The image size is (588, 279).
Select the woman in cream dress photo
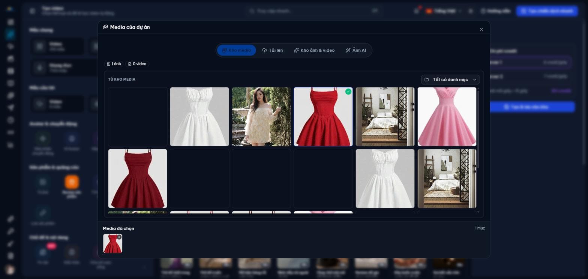(x=261, y=117)
